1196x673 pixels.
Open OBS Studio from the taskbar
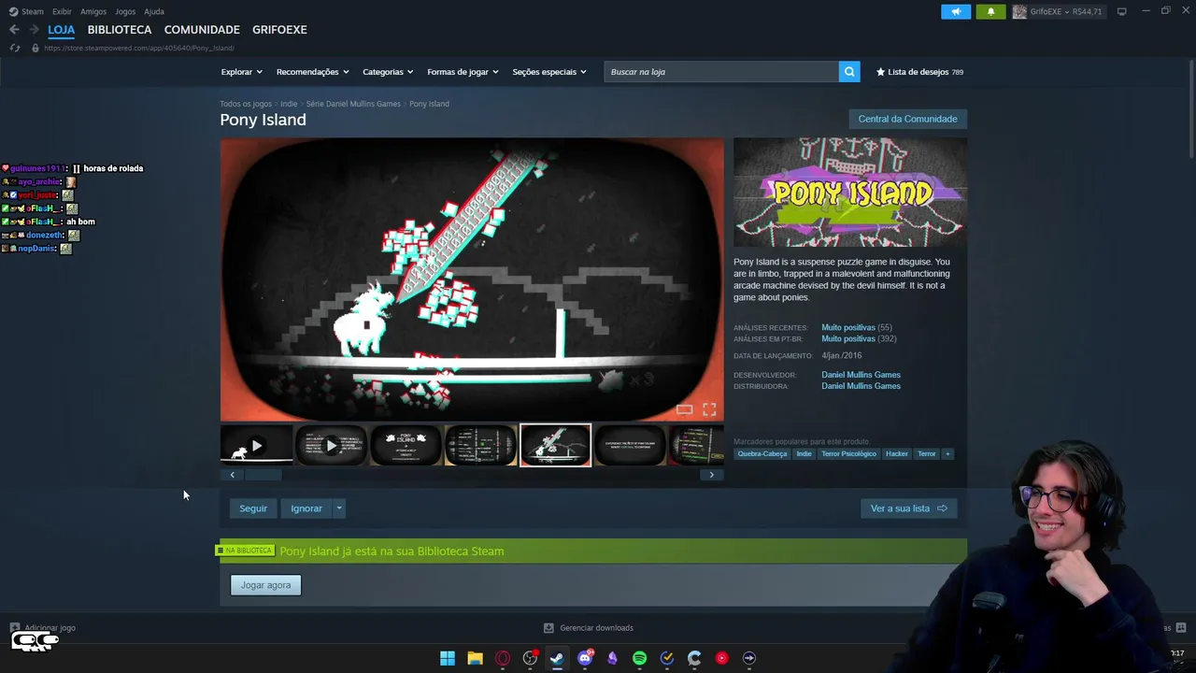(530, 658)
